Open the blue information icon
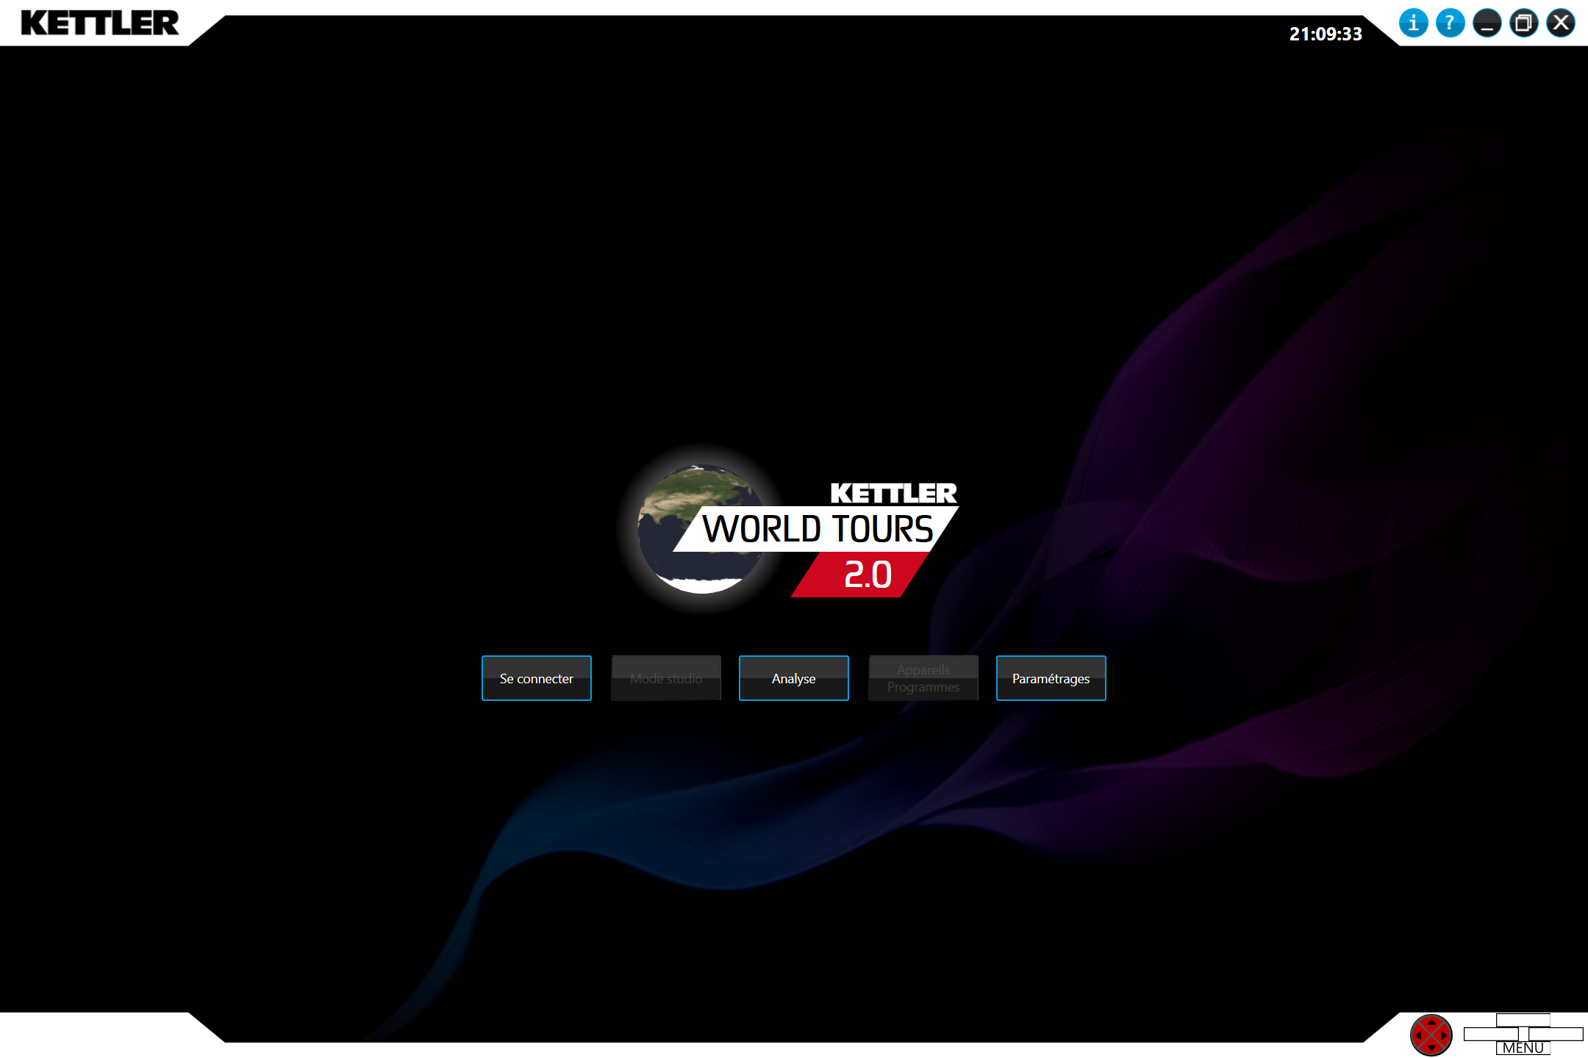Screen dimensions: 1588x1058 [1413, 23]
